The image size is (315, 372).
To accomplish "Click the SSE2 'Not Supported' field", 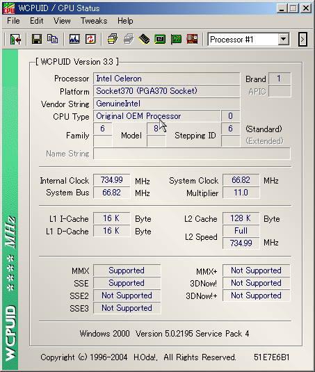I will click(127, 296).
